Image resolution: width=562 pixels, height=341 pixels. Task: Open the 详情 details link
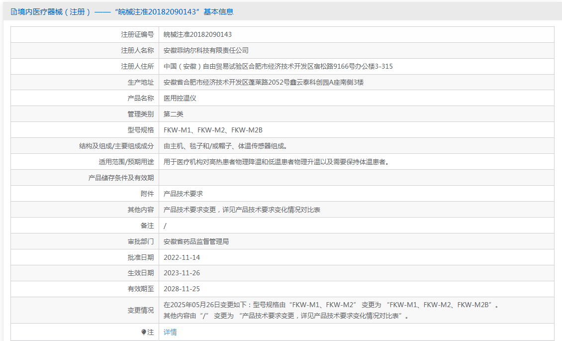click(x=170, y=332)
